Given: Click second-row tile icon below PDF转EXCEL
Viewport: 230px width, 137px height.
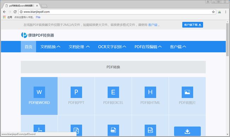Looking at the screenshot, I should [x=113, y=130].
